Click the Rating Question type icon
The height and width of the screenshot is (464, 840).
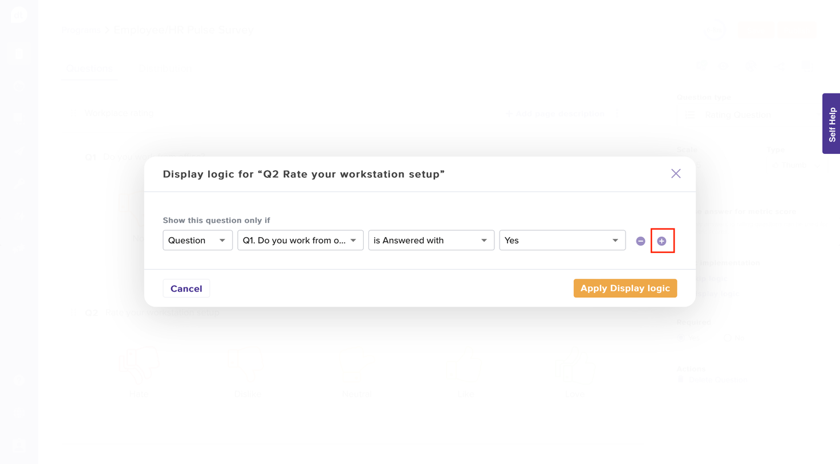pos(690,115)
